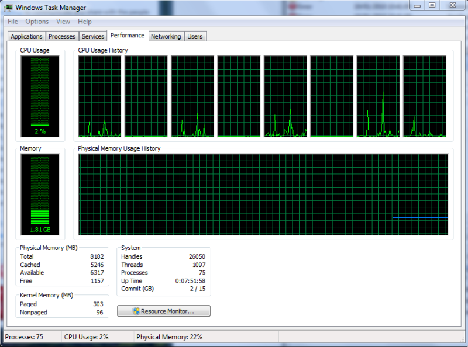Click the Nonpaged value 96
The image size is (468, 347).
99,312
